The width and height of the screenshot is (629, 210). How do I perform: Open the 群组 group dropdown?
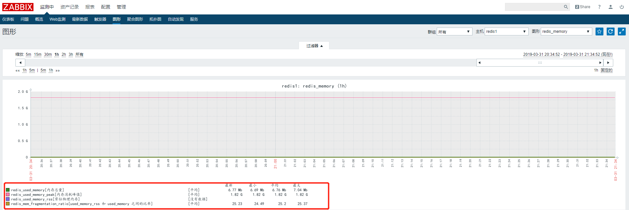pyautogui.click(x=454, y=31)
